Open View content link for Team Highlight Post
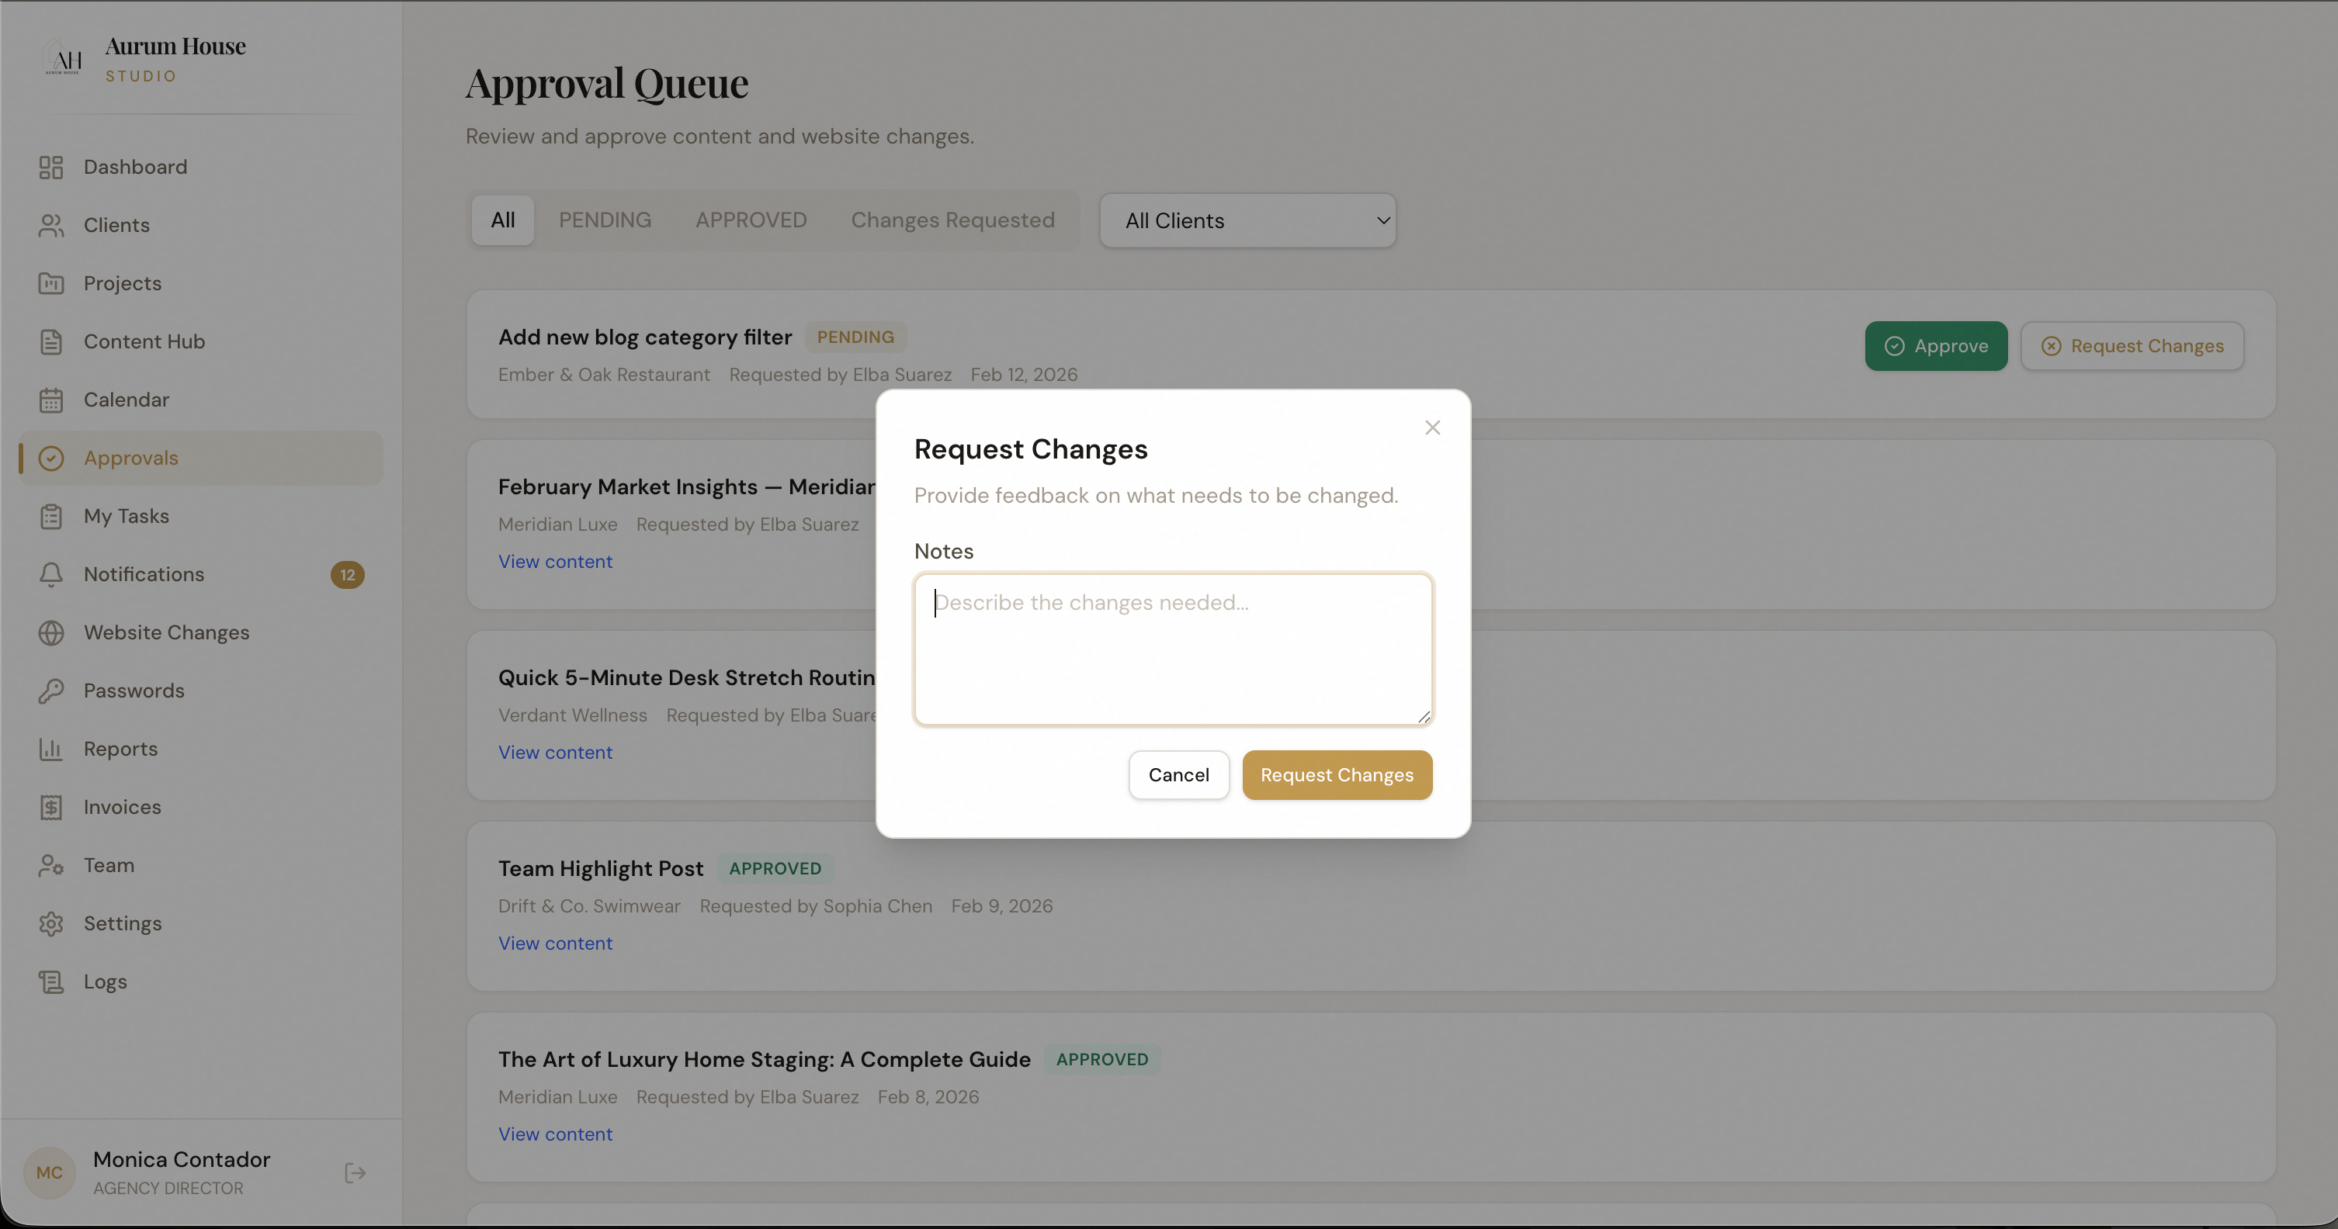2338x1229 pixels. [x=554, y=943]
